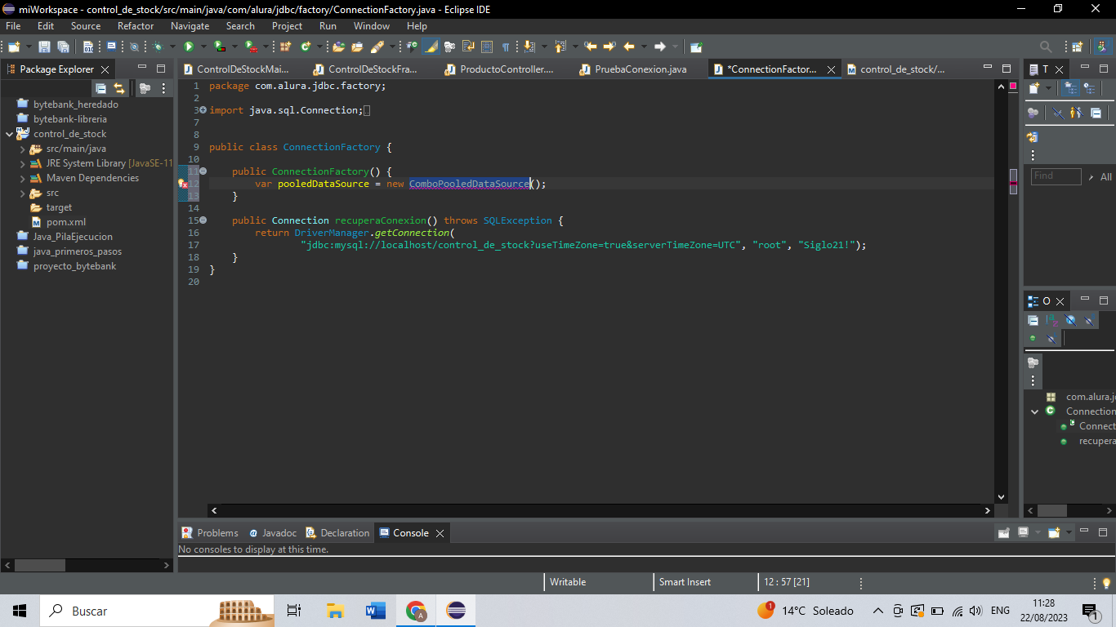This screenshot has width=1116, height=627.
Task: Click the Open Perspective icon
Action: coord(1077,47)
